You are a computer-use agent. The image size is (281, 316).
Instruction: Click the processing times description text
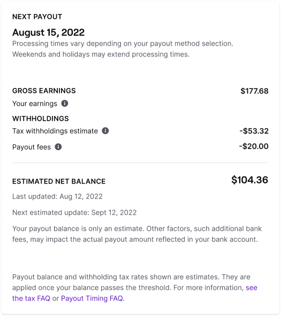[x=123, y=49]
